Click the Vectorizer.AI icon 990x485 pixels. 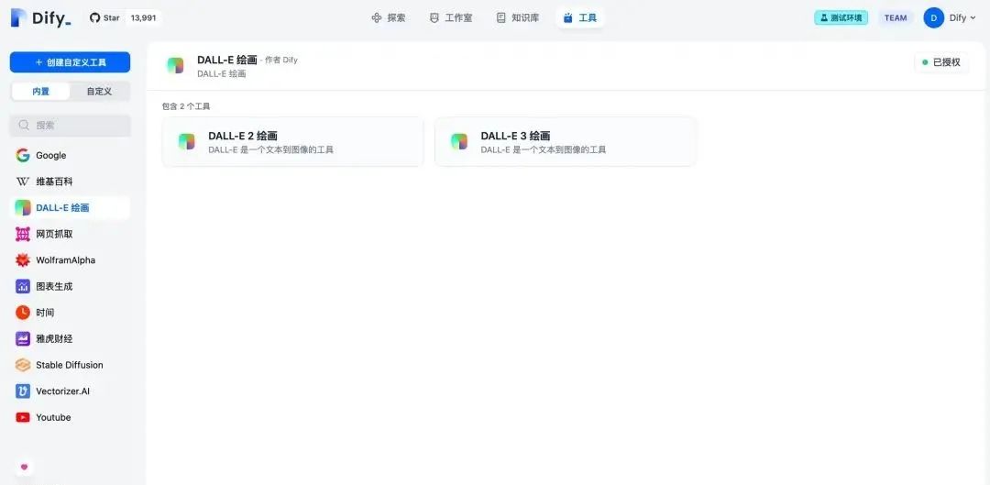pos(23,391)
